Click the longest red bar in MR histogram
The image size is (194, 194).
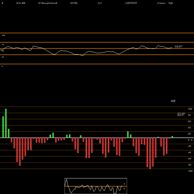pyautogui.click(x=150, y=153)
